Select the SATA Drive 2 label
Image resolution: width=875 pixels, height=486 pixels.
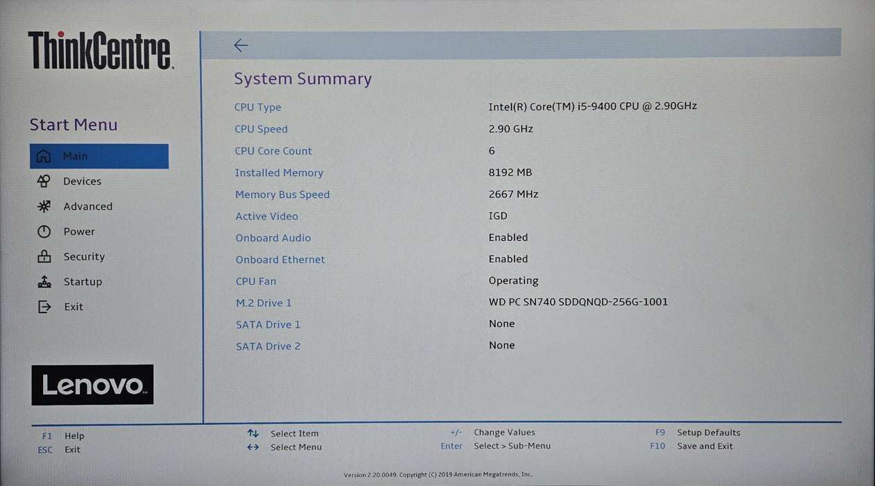click(268, 346)
